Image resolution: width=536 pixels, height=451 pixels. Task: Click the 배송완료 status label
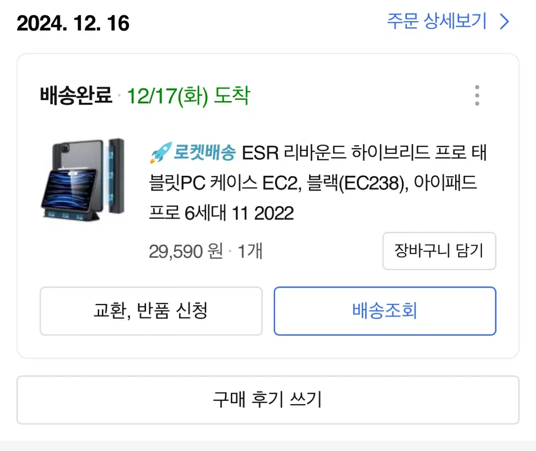coord(76,96)
